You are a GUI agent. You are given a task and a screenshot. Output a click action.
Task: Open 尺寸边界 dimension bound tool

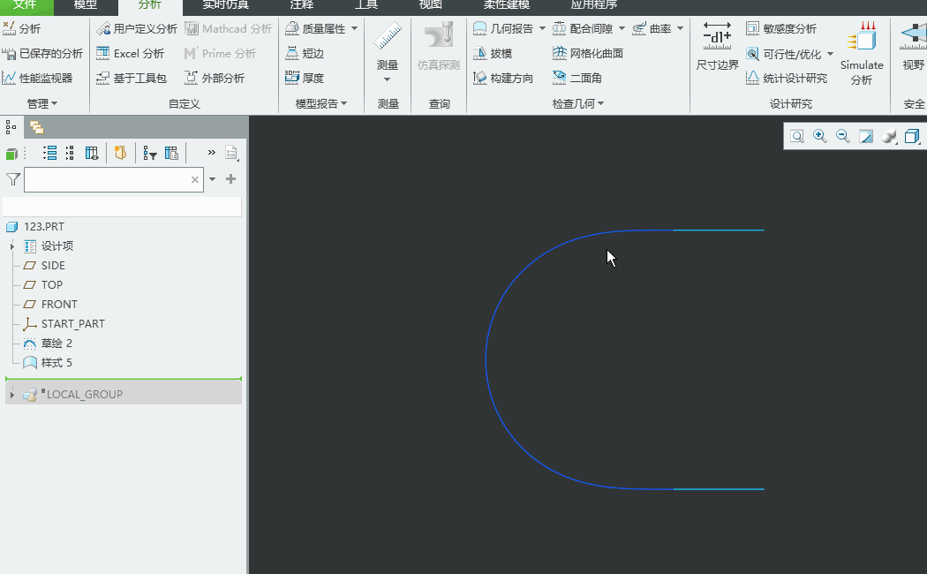click(717, 46)
